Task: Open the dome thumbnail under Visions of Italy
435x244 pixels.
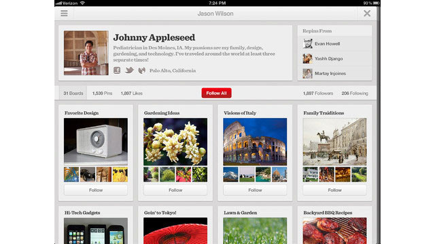Action: tap(279, 174)
